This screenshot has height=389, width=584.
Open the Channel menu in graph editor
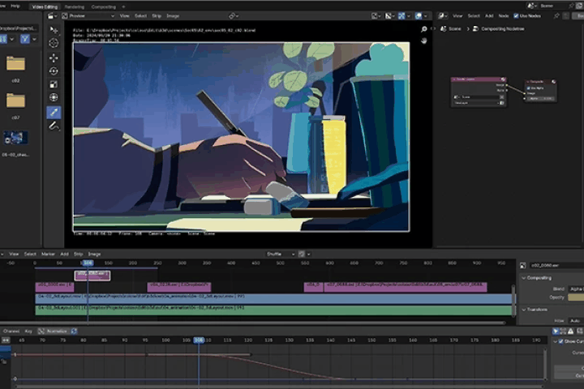pyautogui.click(x=11, y=331)
